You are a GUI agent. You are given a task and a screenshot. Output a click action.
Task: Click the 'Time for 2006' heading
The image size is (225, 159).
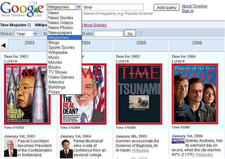(183, 57)
